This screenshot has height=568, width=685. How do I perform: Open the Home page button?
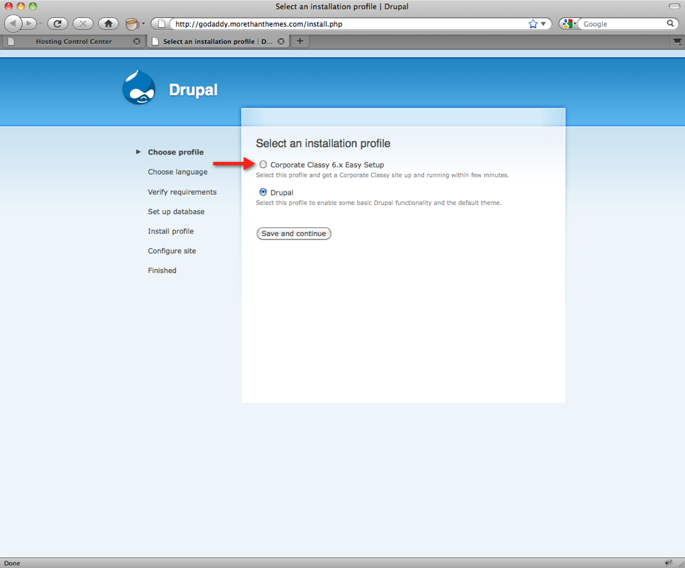point(108,23)
